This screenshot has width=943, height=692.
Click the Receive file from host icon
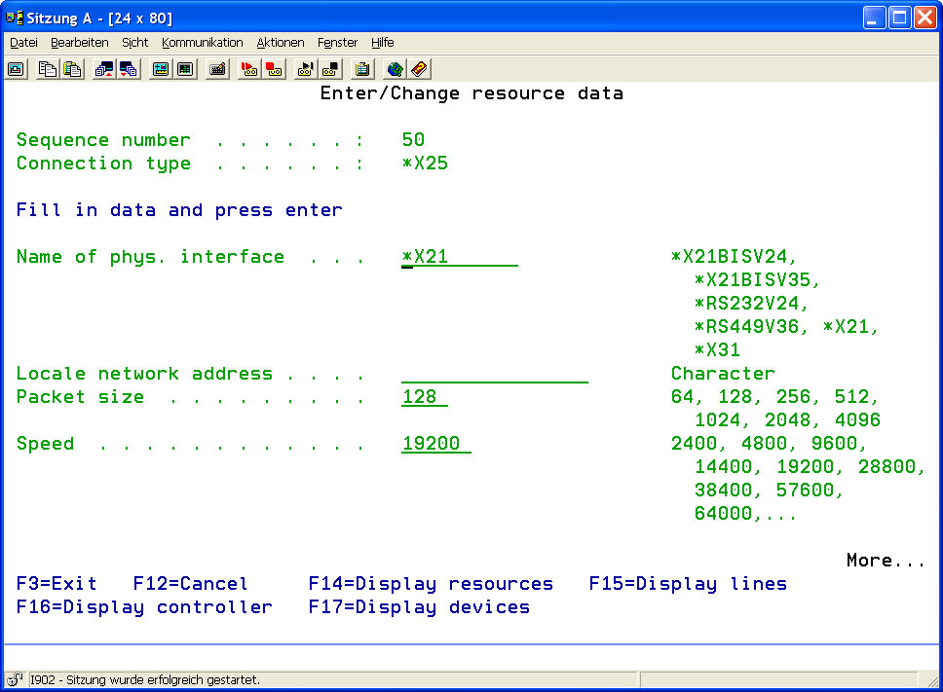[x=128, y=69]
